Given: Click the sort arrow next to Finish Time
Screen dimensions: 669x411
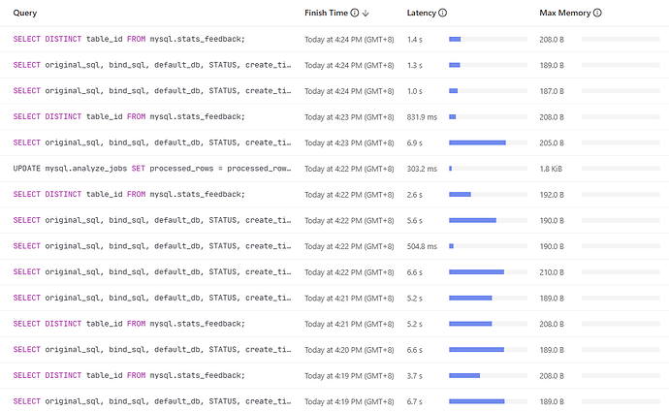Looking at the screenshot, I should (x=366, y=14).
